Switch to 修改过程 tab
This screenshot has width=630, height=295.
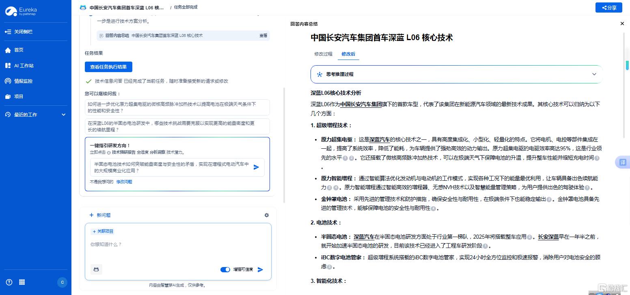tap(323, 54)
